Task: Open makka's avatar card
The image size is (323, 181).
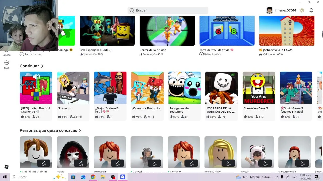Action: (x=73, y=152)
